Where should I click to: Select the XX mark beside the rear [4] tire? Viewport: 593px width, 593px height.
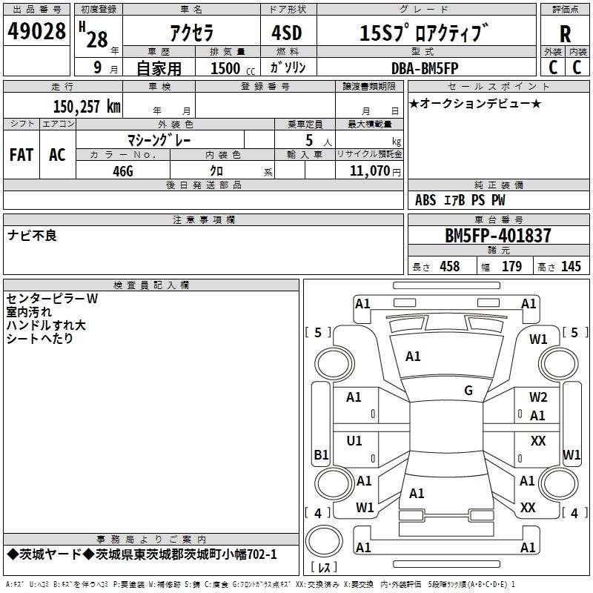pos(528,508)
